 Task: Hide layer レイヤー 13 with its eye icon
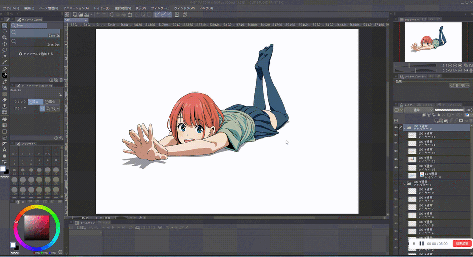(x=396, y=152)
